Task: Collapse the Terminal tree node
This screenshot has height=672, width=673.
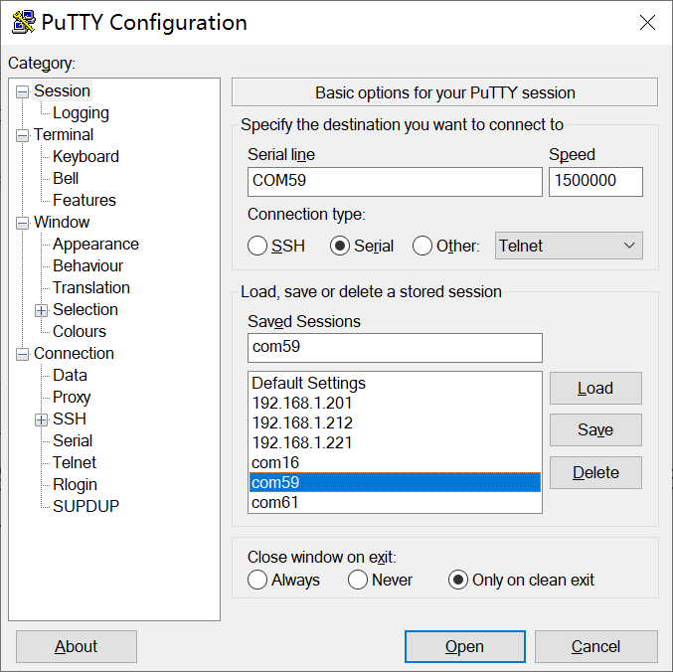Action: click(x=22, y=135)
